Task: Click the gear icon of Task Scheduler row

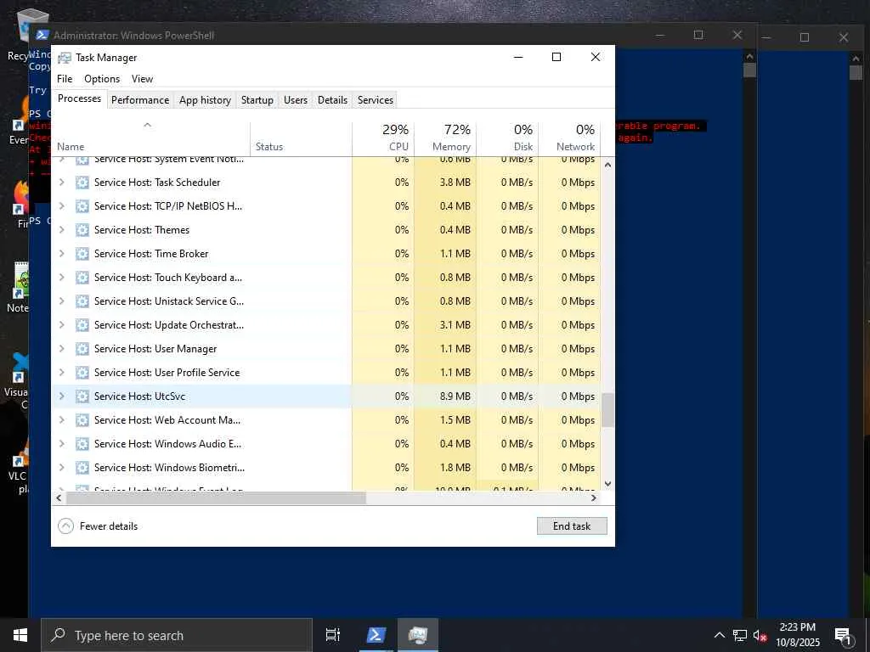Action: (x=82, y=183)
